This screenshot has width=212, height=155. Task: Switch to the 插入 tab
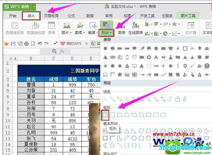click(31, 16)
